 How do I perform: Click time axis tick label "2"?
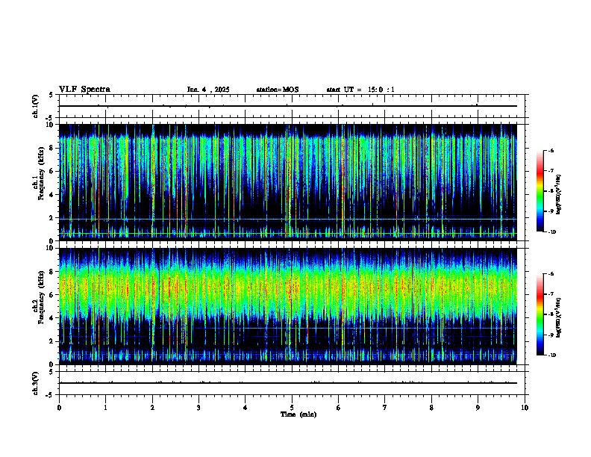pyautogui.click(x=152, y=408)
